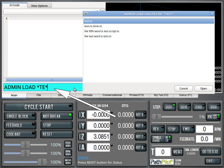224x168 pixels.
Task: Click the M6 G43 tool change button
Action: click(x=178, y=152)
